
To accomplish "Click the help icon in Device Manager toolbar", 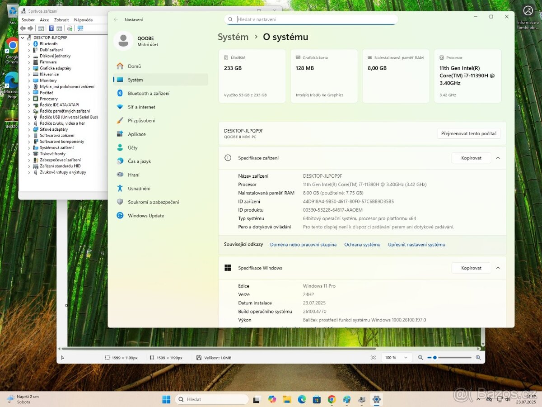I will click(x=51, y=28).
